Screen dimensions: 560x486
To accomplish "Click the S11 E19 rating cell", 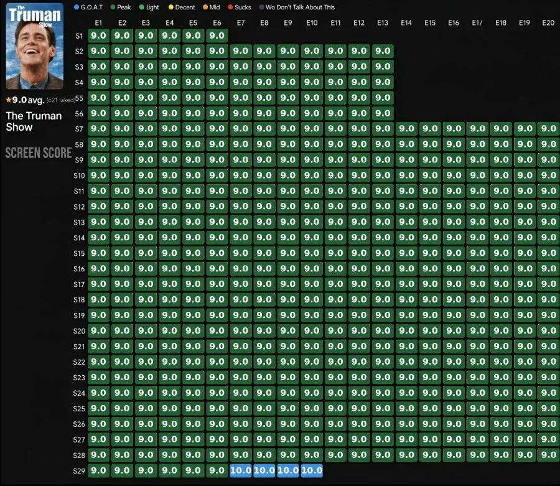I will click(x=525, y=191).
